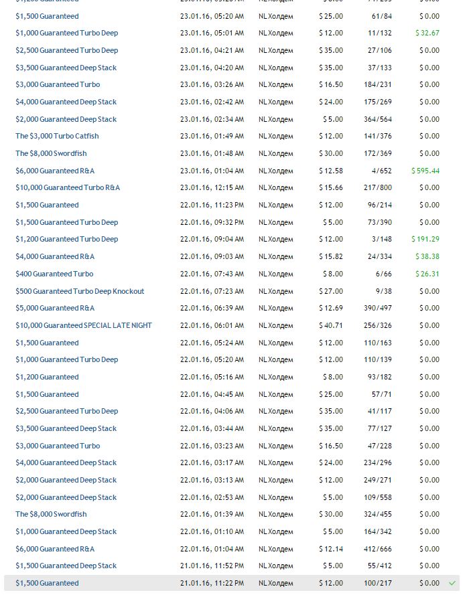Open $6,000 Guaranteed R&A with $595.44 winnings
Viewport: 467px width, 597px height.
pos(55,171)
